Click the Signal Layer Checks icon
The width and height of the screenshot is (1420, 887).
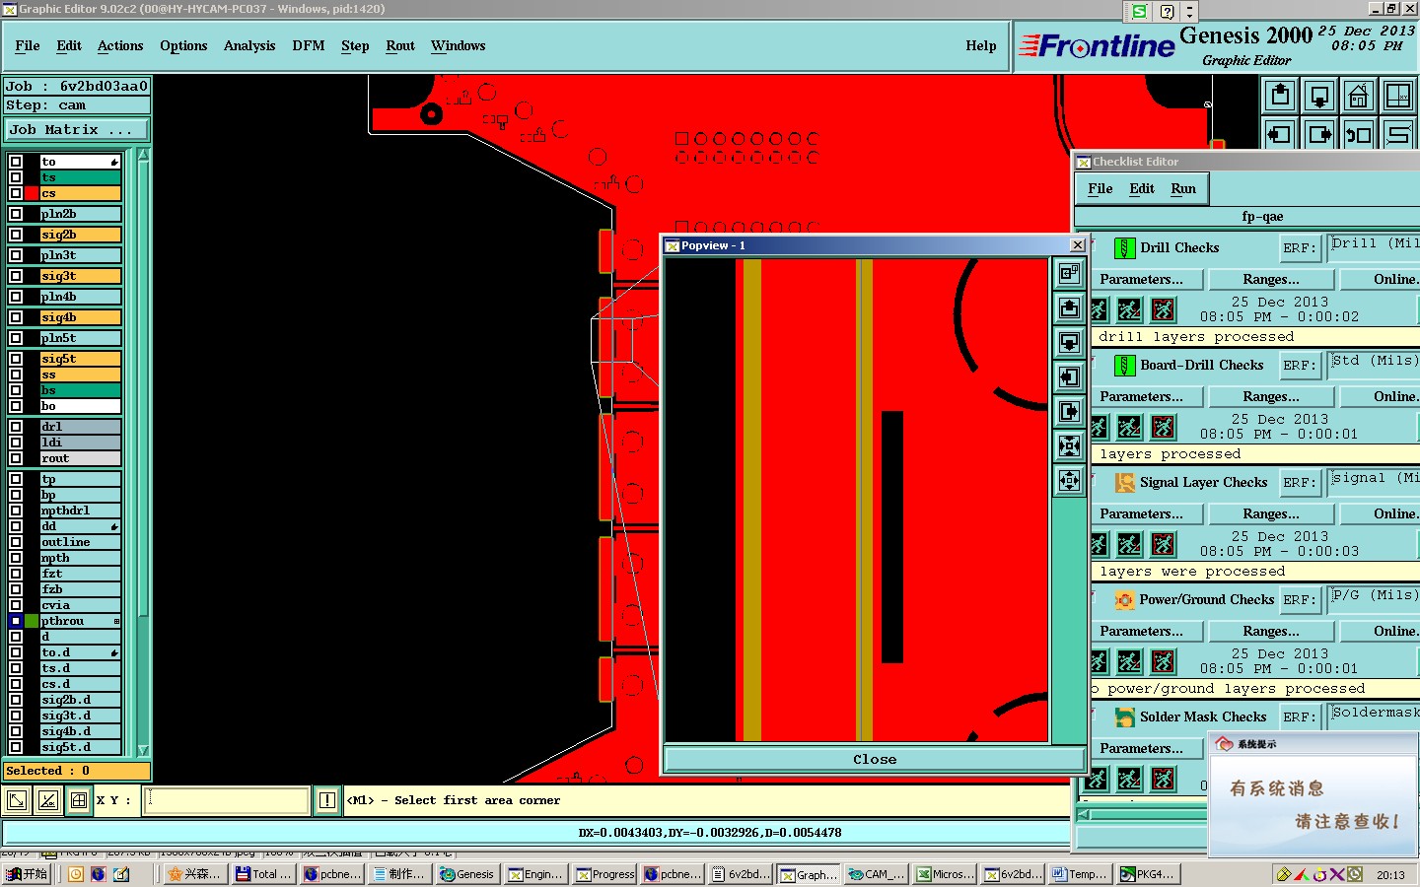pos(1124,483)
